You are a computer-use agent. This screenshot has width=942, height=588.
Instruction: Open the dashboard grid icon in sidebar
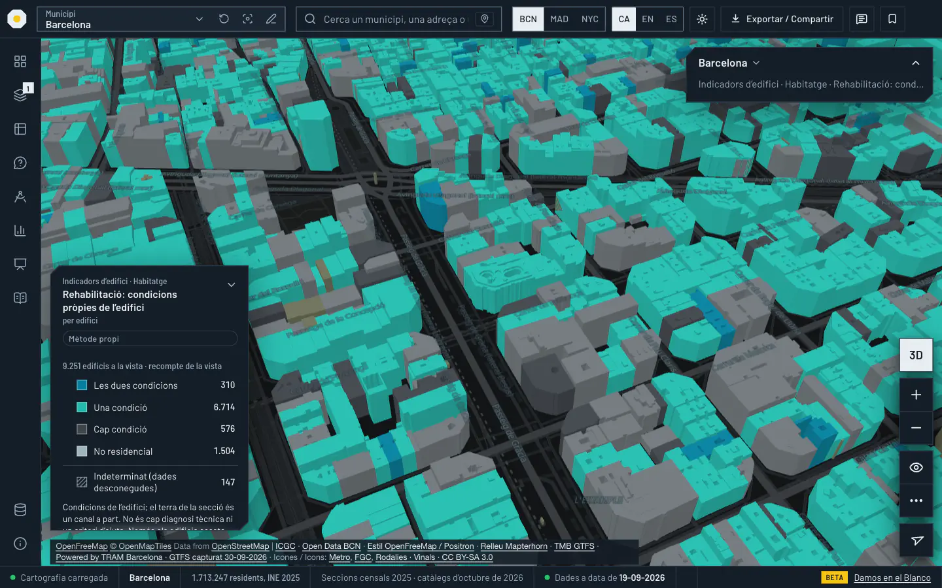pos(20,61)
